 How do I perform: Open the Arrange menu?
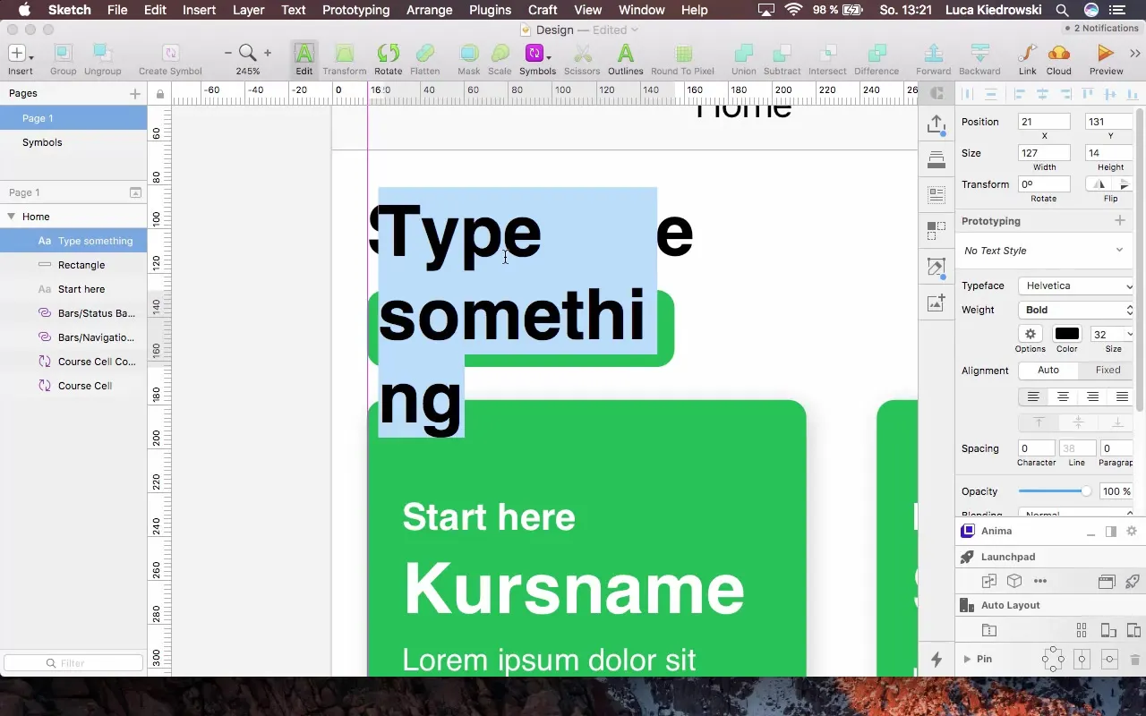click(429, 10)
